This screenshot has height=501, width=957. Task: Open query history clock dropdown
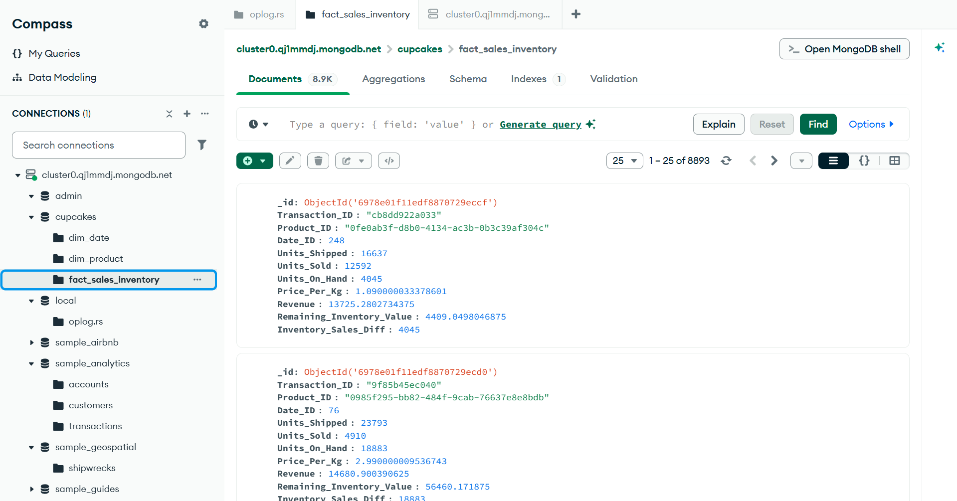(259, 124)
